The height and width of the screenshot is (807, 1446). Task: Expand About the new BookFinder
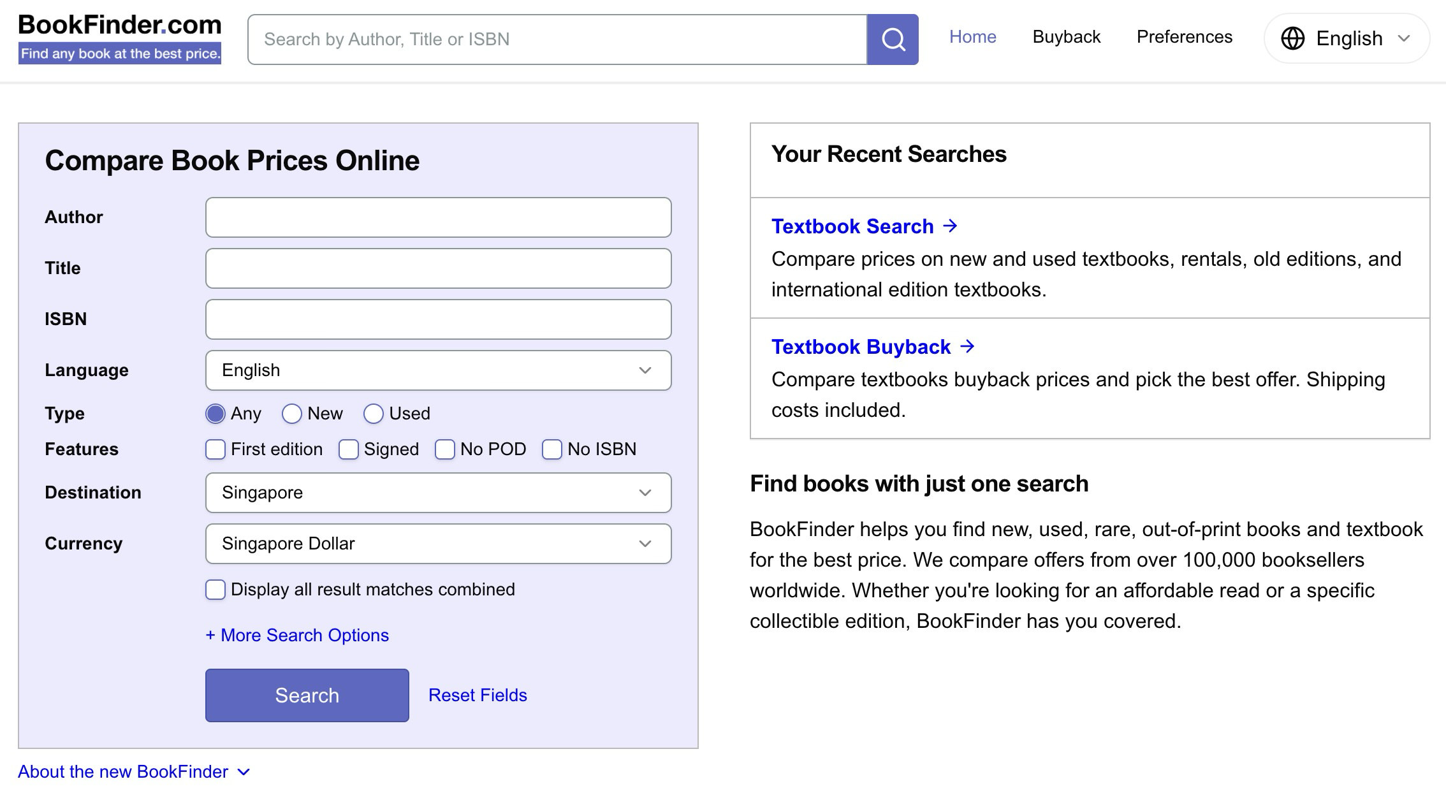(x=134, y=772)
